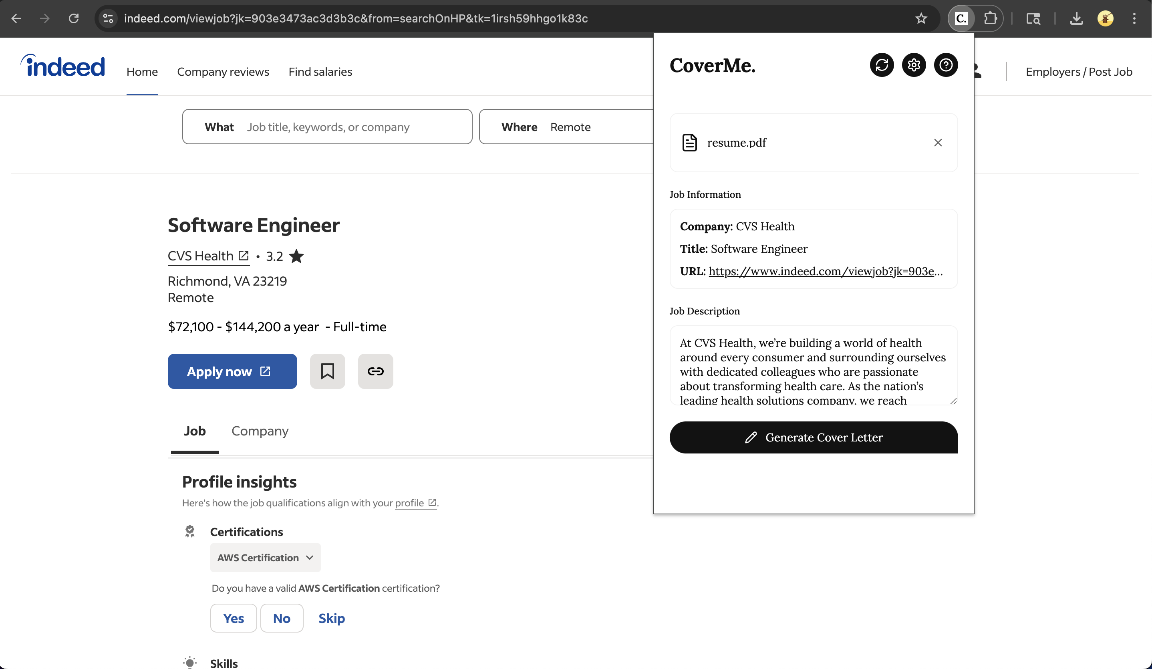Viewport: 1152px width, 669px height.
Task: Switch to the Company tab
Action: coord(260,431)
